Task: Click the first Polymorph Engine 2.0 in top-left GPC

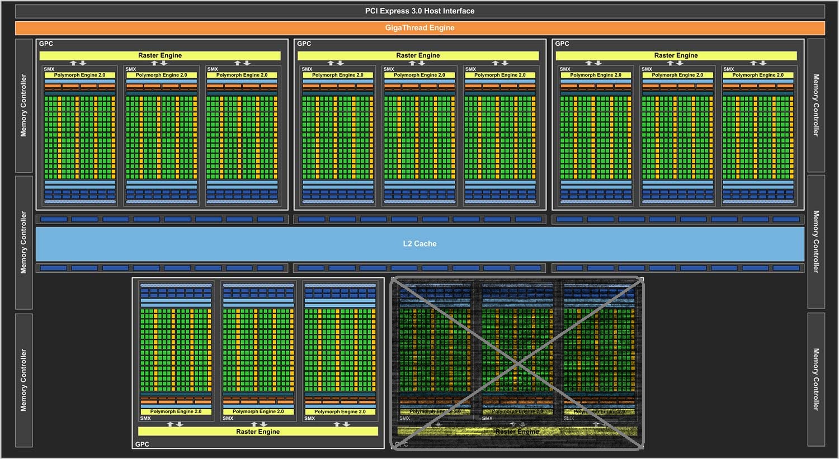Action: pos(79,75)
